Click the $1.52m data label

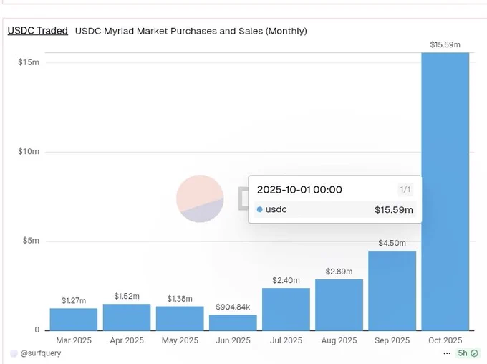pos(127,296)
